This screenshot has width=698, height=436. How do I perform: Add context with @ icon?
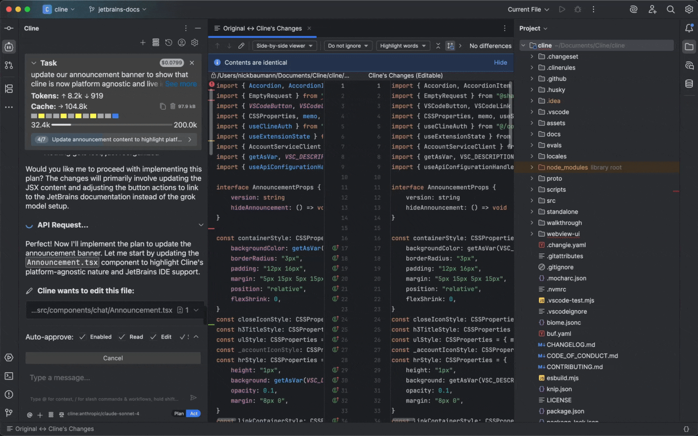pyautogui.click(x=29, y=415)
